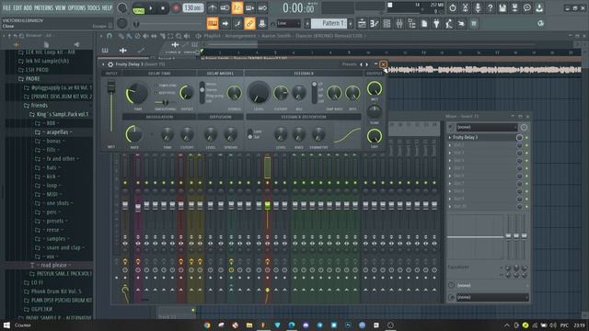The width and height of the screenshot is (589, 331).
Task: Open the Piano roll view icon
Action: pyautogui.click(x=375, y=24)
